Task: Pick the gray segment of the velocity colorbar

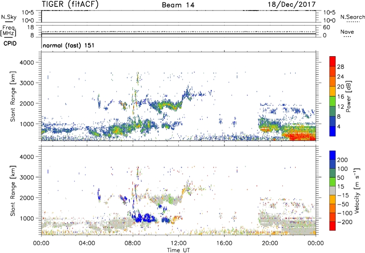Action: point(333,190)
